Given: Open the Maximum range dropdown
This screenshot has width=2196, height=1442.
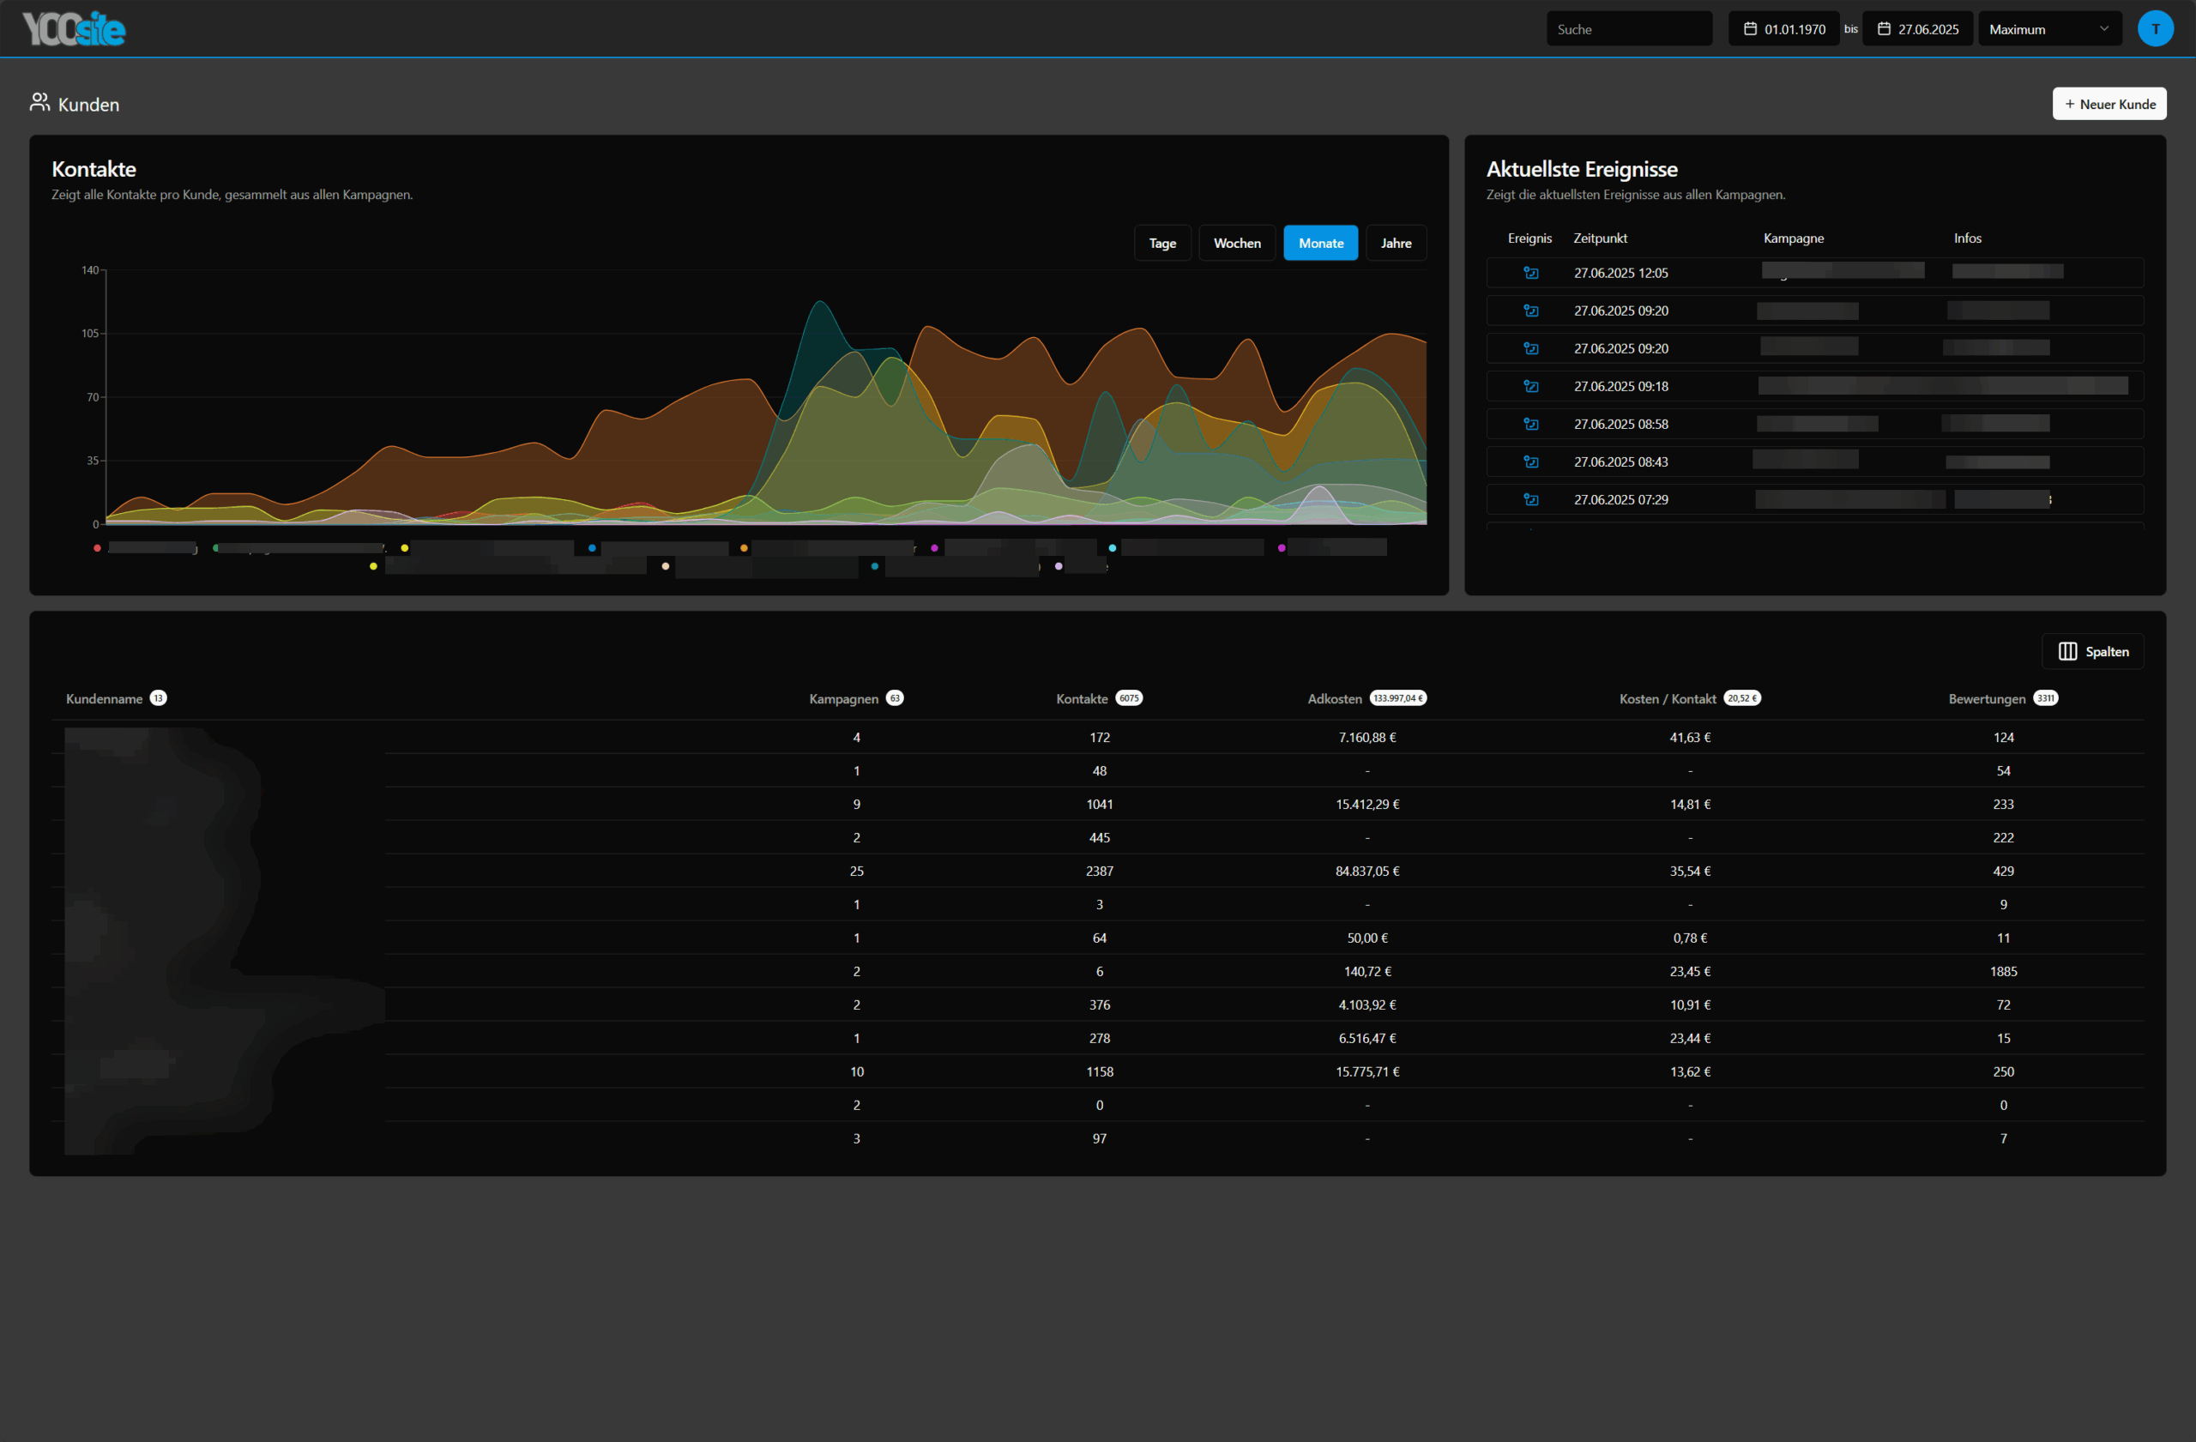Looking at the screenshot, I should [x=2048, y=28].
